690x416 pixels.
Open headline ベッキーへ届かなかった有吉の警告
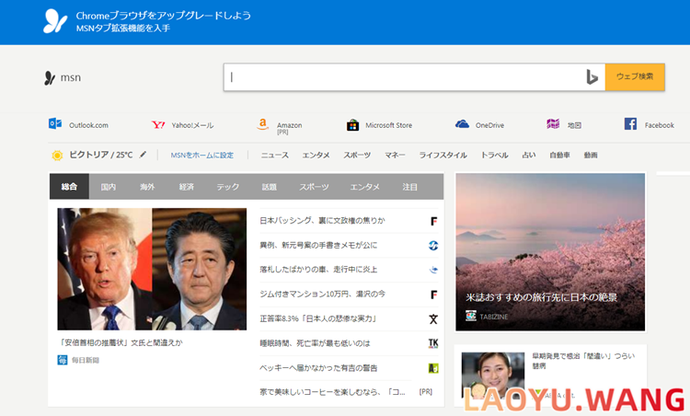318,368
